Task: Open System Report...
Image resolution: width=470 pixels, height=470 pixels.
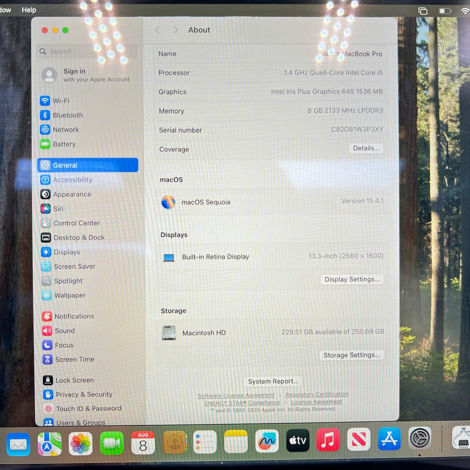Action: (273, 381)
